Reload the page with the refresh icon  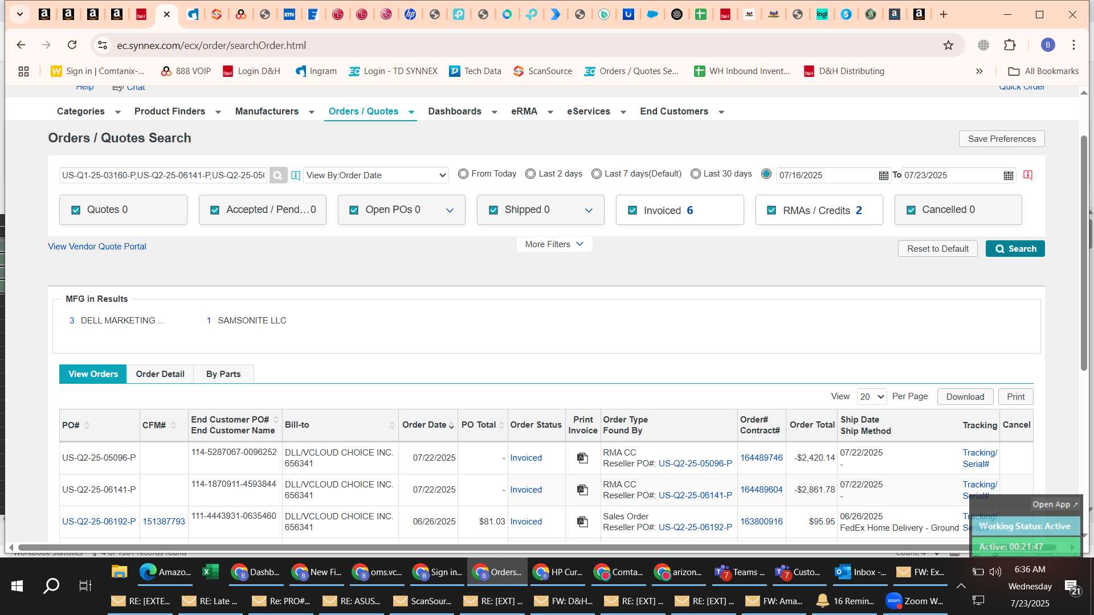point(72,45)
